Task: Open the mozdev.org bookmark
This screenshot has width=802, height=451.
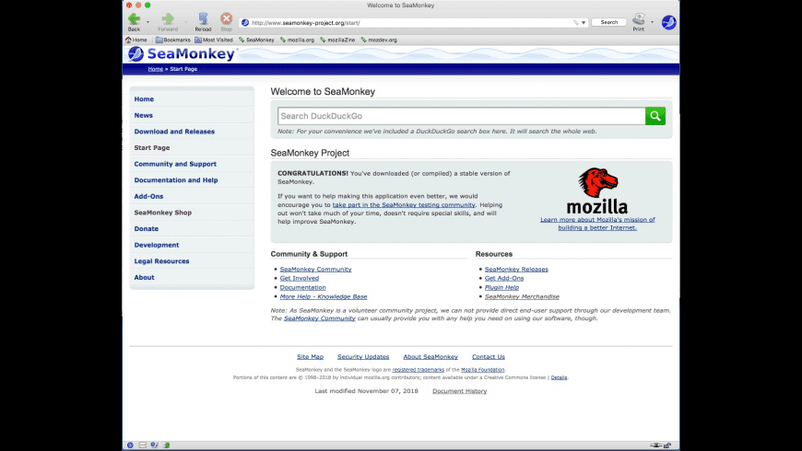Action: point(379,40)
